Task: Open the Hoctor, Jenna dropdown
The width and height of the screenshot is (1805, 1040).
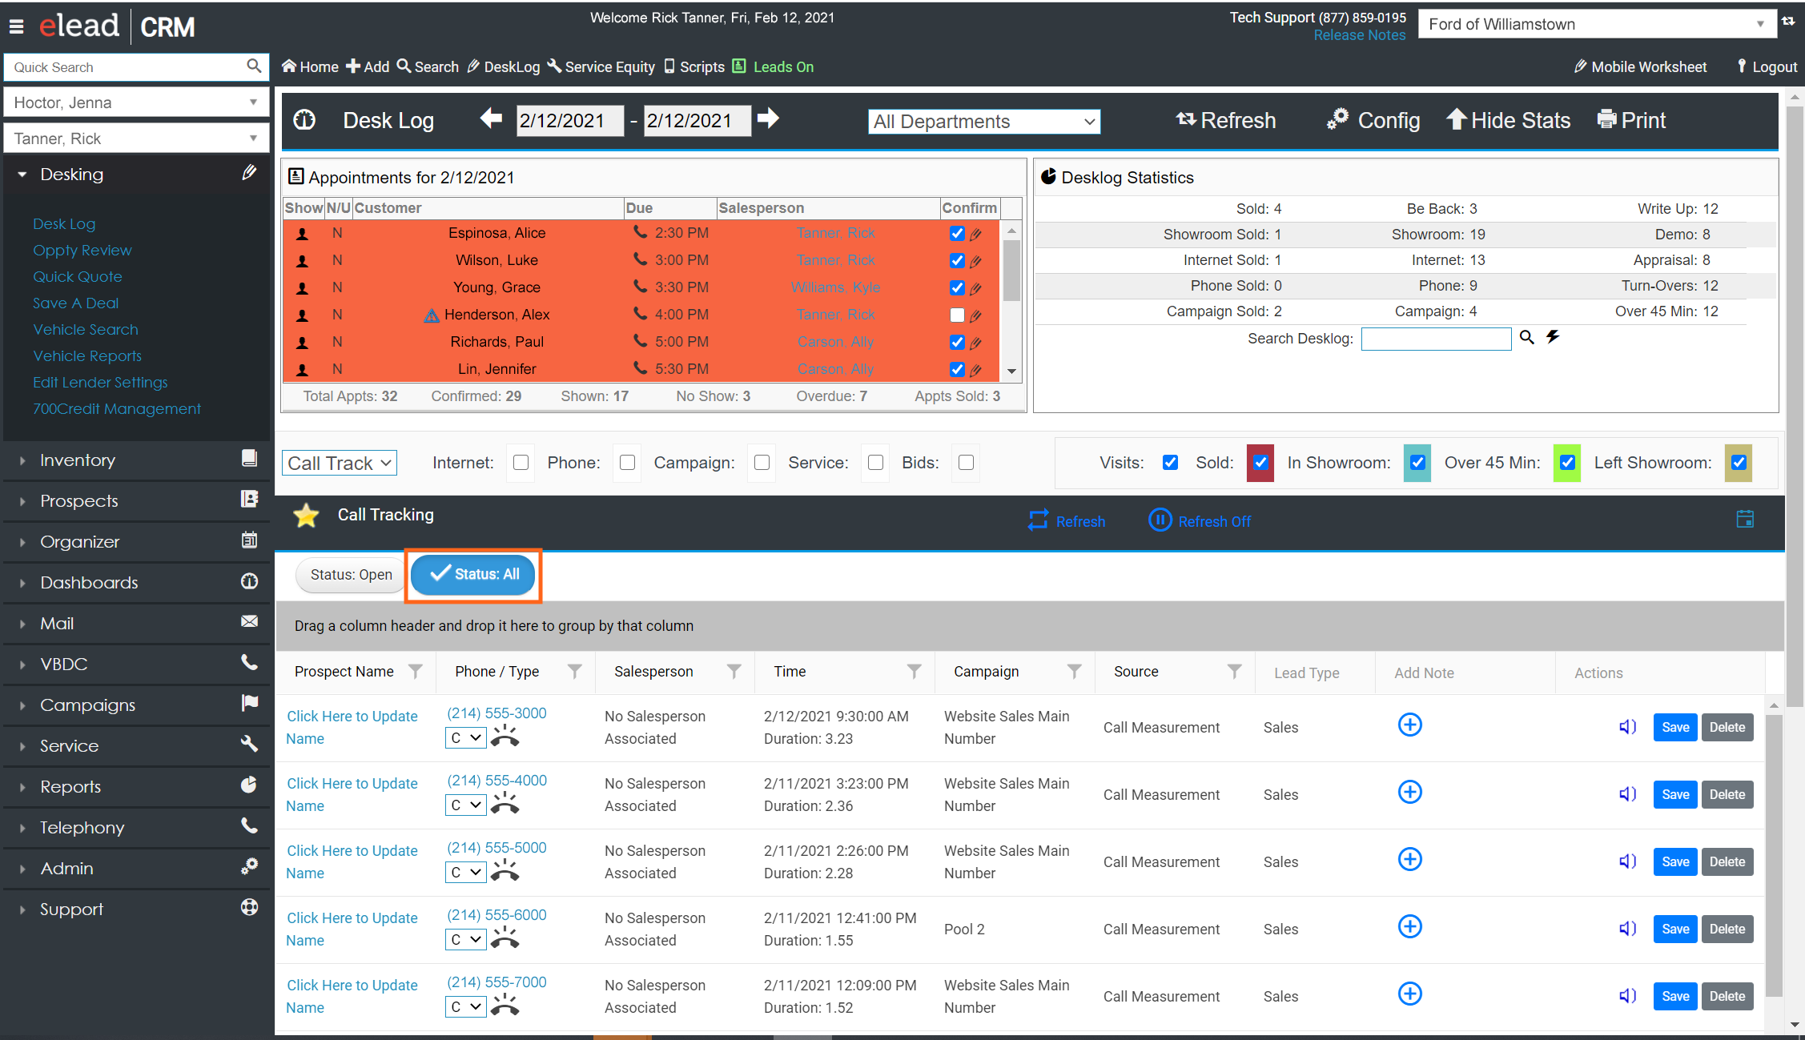Action: (x=137, y=102)
